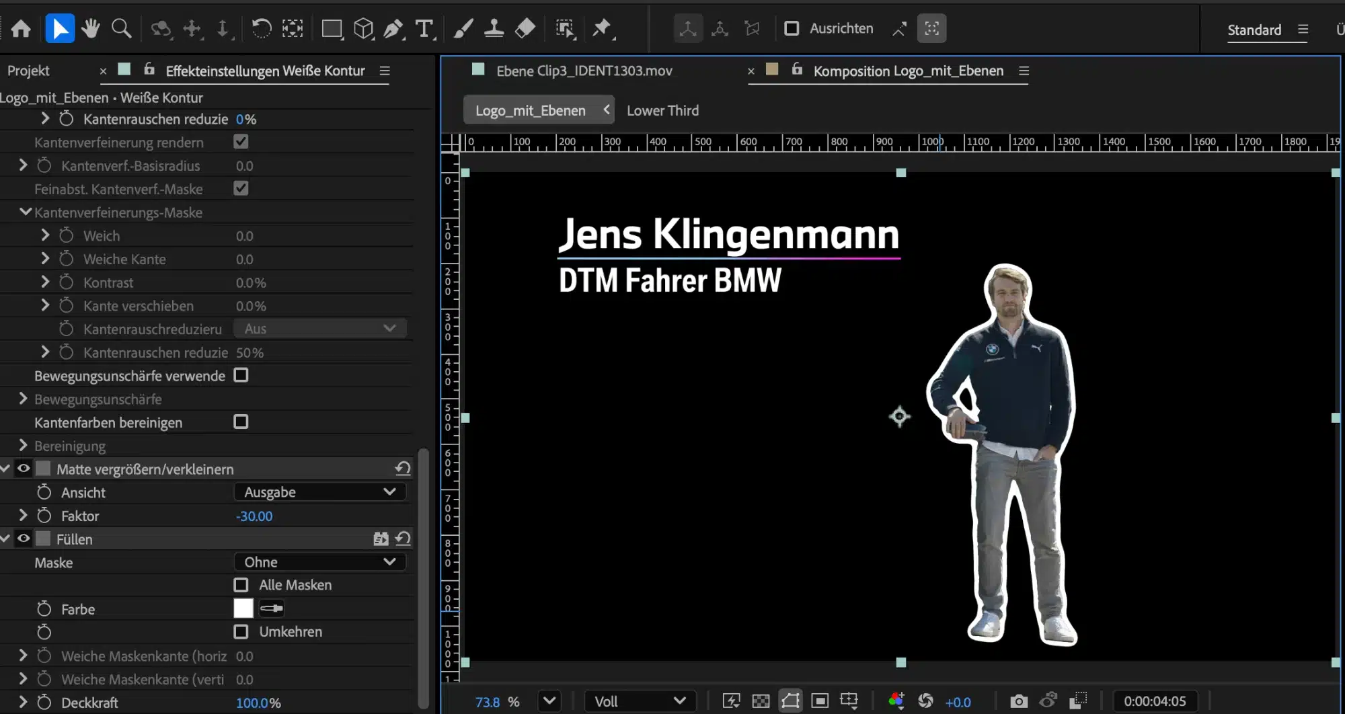Select the Komposition Logo_mit_Ebenen tab
This screenshot has height=714, width=1345.
tap(908, 71)
